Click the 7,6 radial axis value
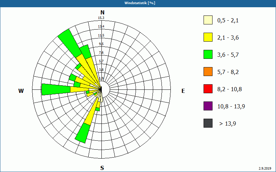Screen dimensions: 276x172 [101, 53]
